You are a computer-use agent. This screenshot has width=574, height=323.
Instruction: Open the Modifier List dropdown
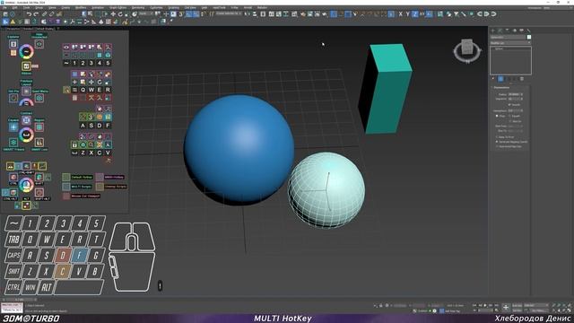point(510,43)
